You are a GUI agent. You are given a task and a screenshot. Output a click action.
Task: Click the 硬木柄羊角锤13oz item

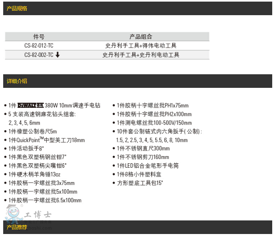[34, 175]
